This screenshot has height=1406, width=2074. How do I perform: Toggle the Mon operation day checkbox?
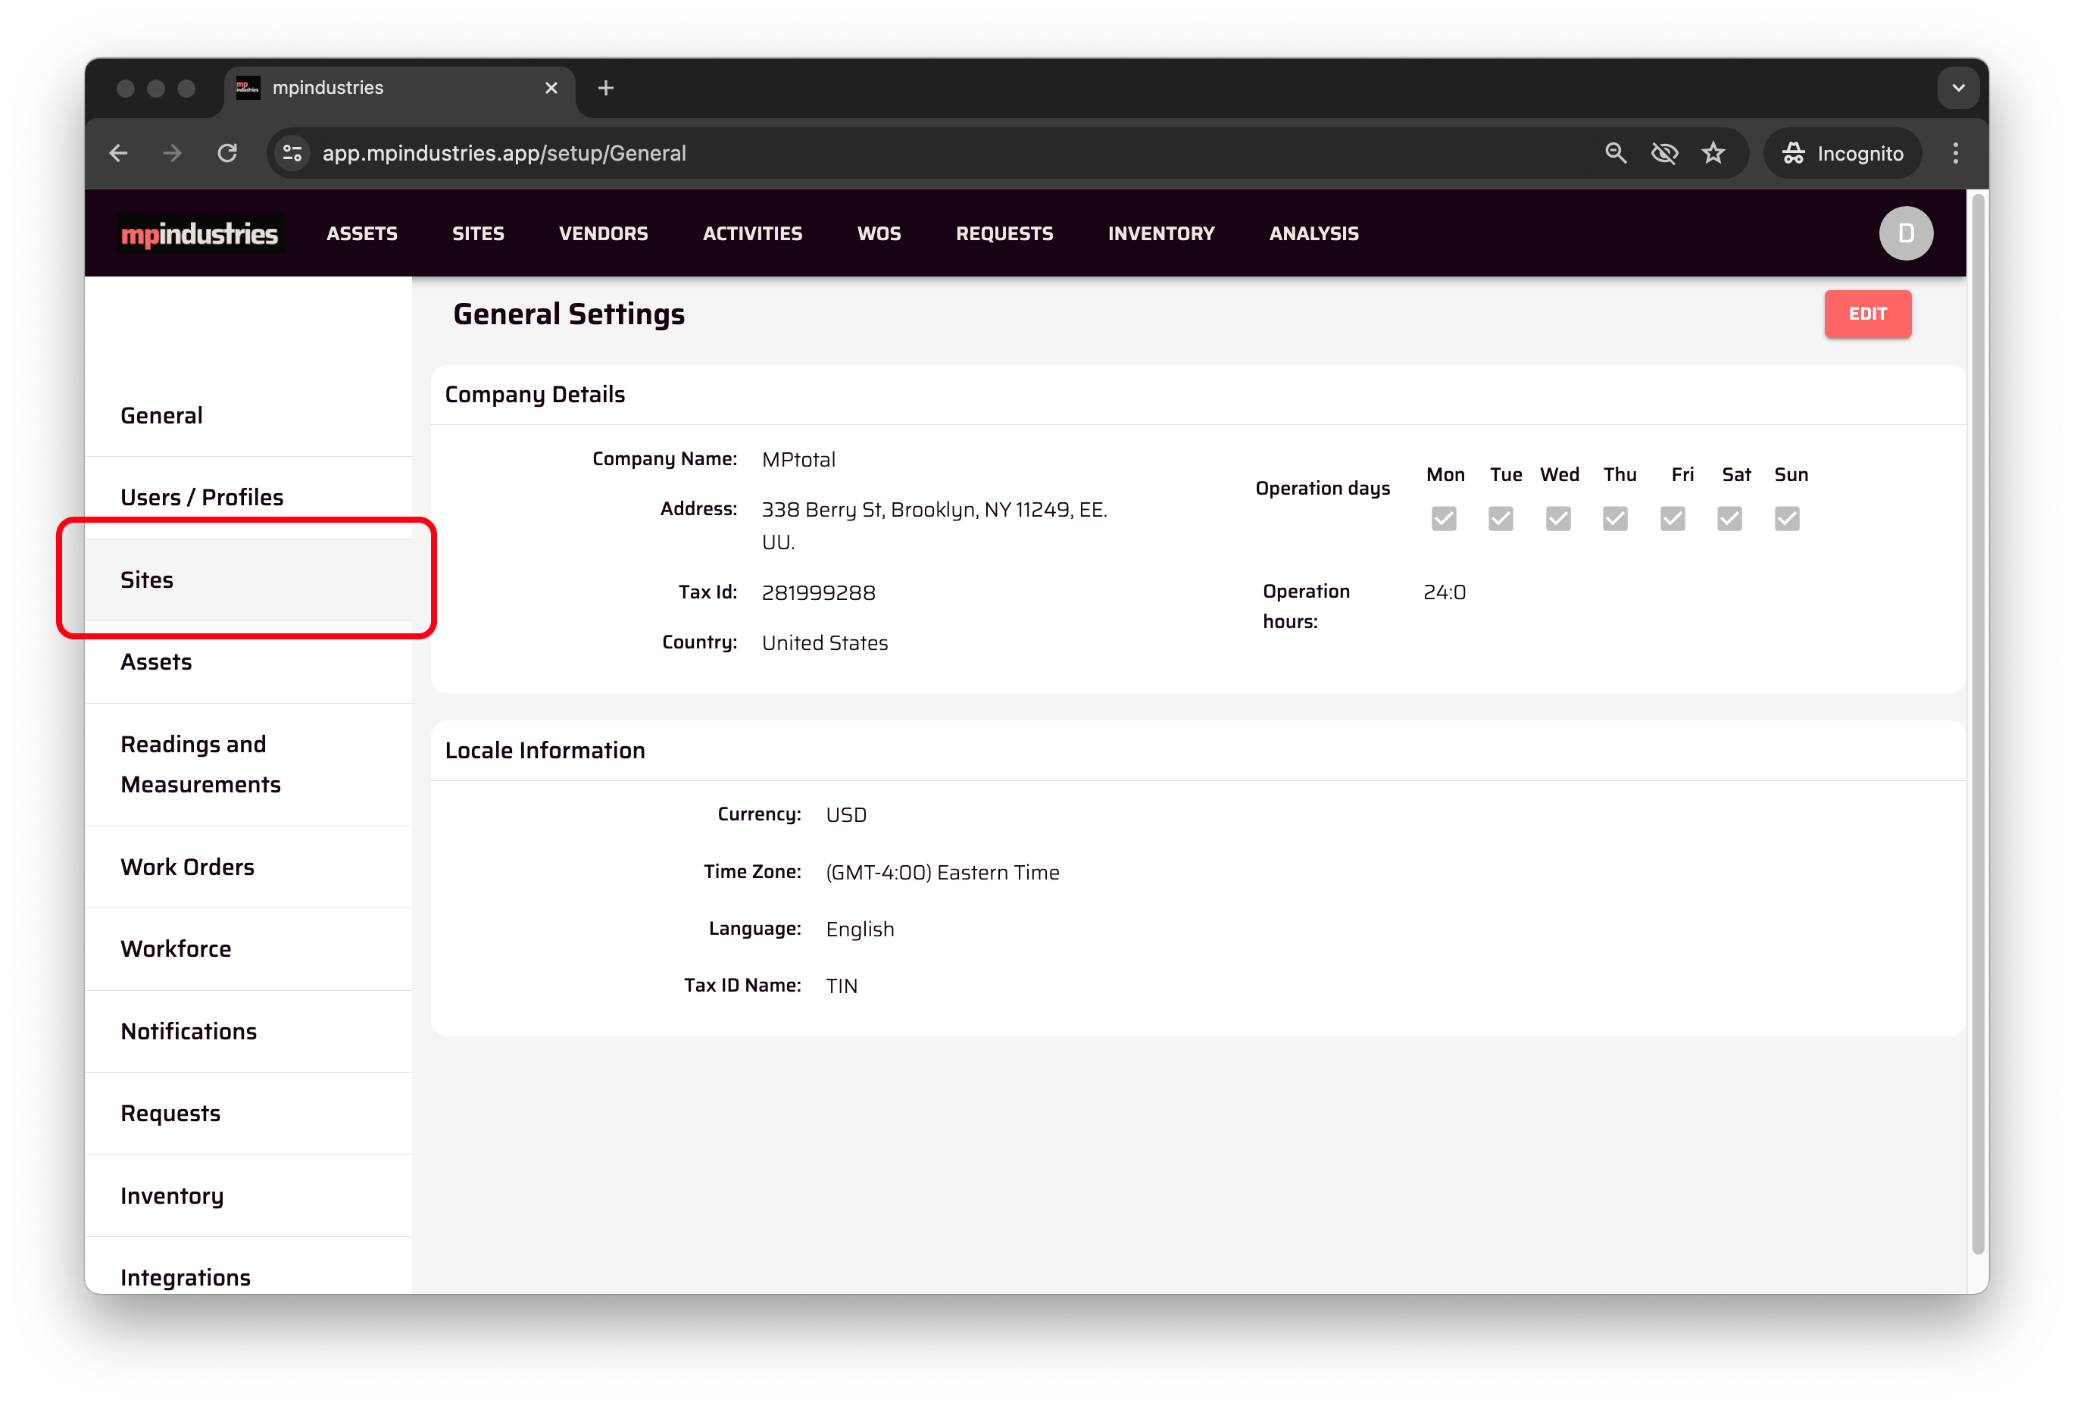tap(1443, 519)
